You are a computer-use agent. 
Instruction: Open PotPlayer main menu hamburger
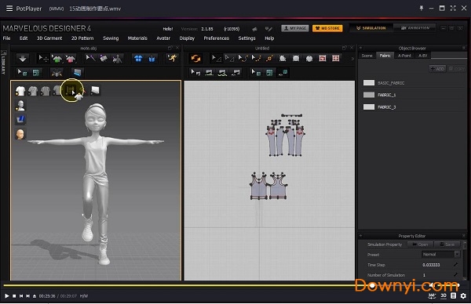[9, 9]
